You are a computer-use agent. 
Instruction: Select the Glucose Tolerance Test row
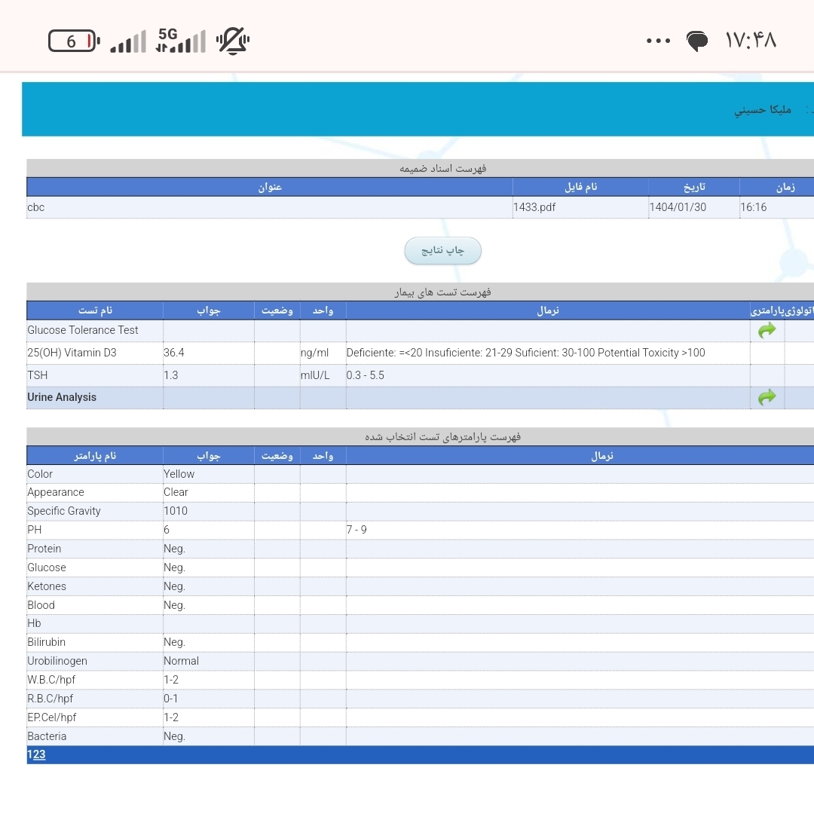click(x=421, y=331)
